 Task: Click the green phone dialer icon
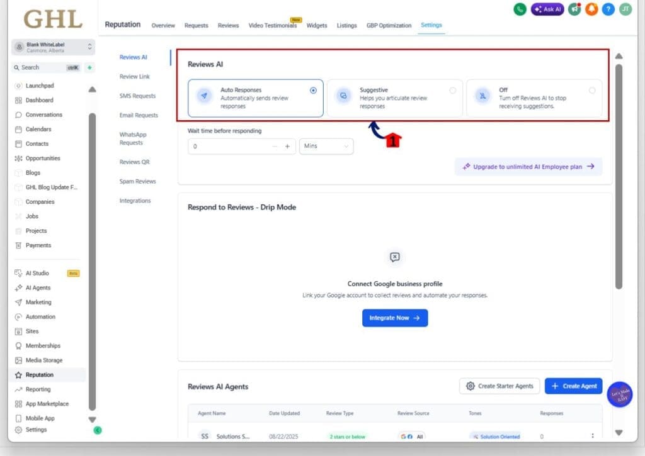coord(520,9)
